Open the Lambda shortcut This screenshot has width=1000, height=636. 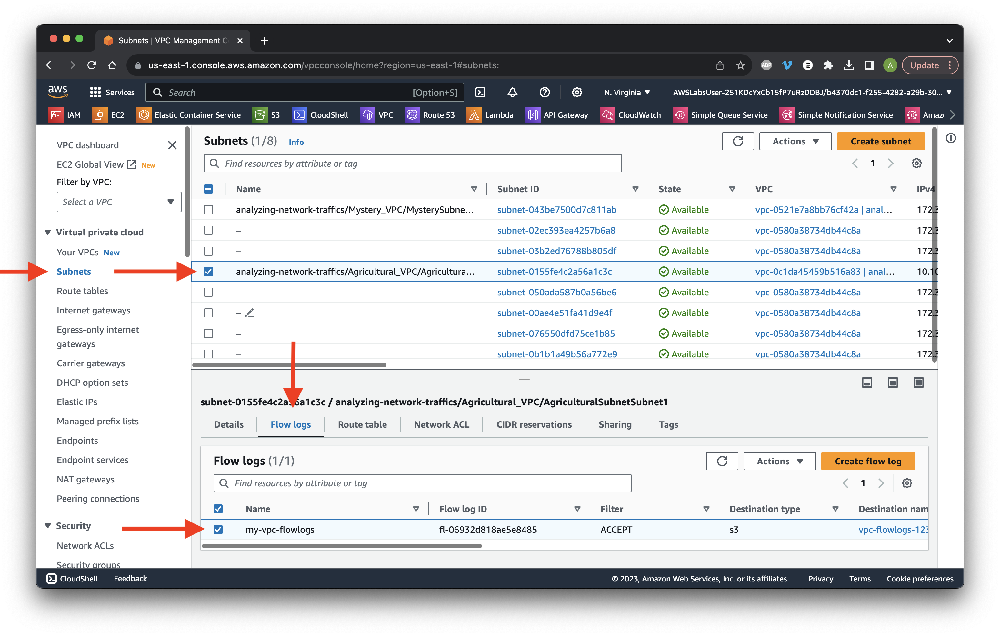point(490,115)
